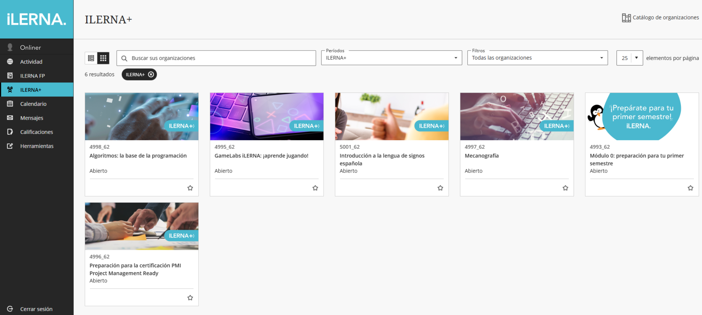Click the course ID 4993_62
Viewport: 702px width, 315px height.
600,147
